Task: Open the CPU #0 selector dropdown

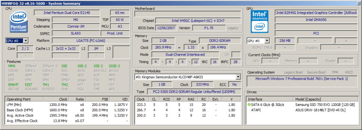Action: click(26, 41)
